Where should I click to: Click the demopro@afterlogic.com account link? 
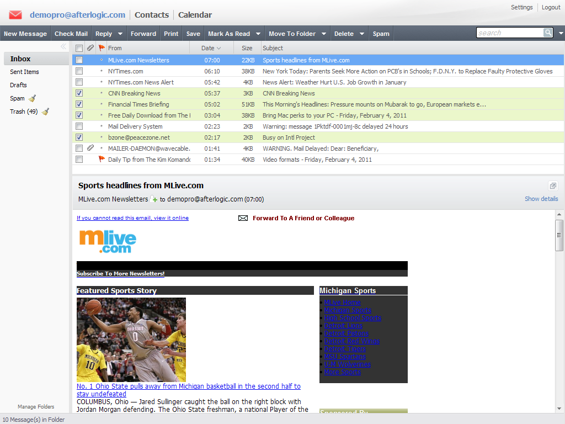coord(77,15)
